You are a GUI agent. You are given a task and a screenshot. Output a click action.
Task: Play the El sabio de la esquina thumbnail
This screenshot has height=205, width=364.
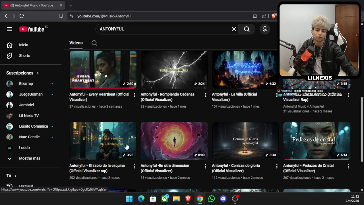103,141
